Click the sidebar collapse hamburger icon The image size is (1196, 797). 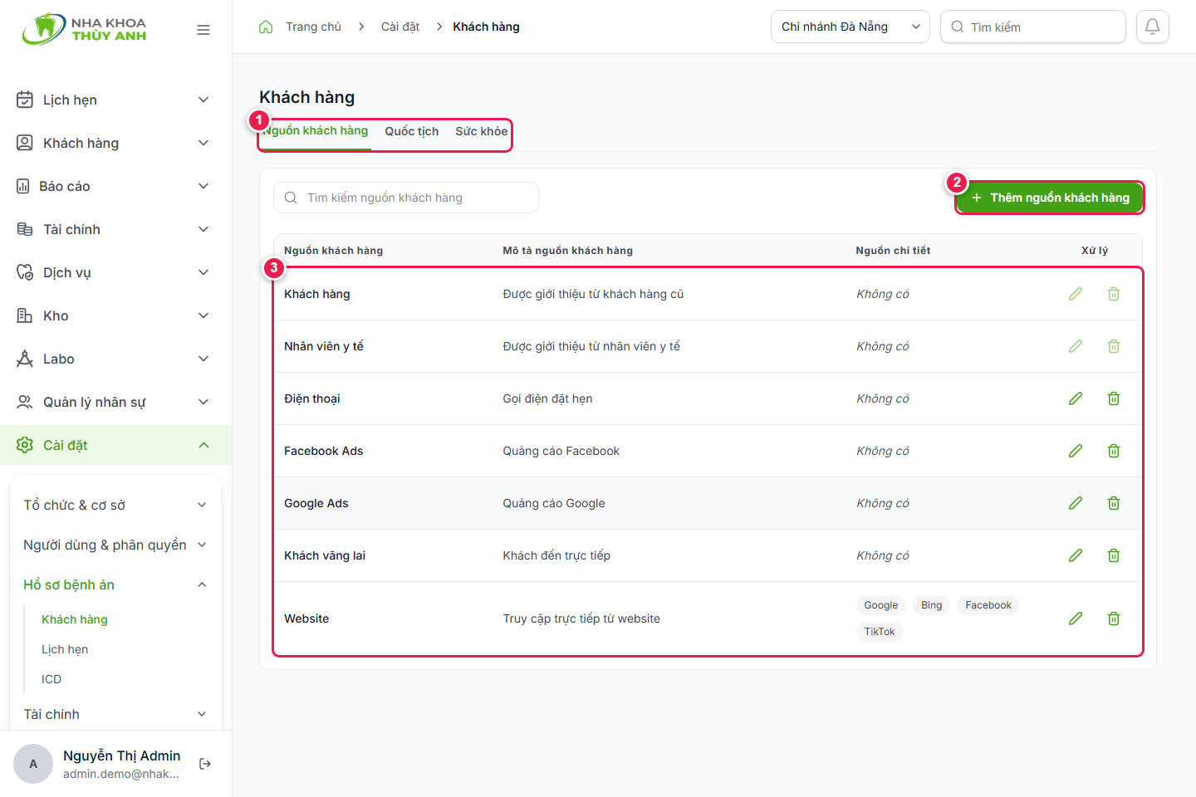pos(203,30)
